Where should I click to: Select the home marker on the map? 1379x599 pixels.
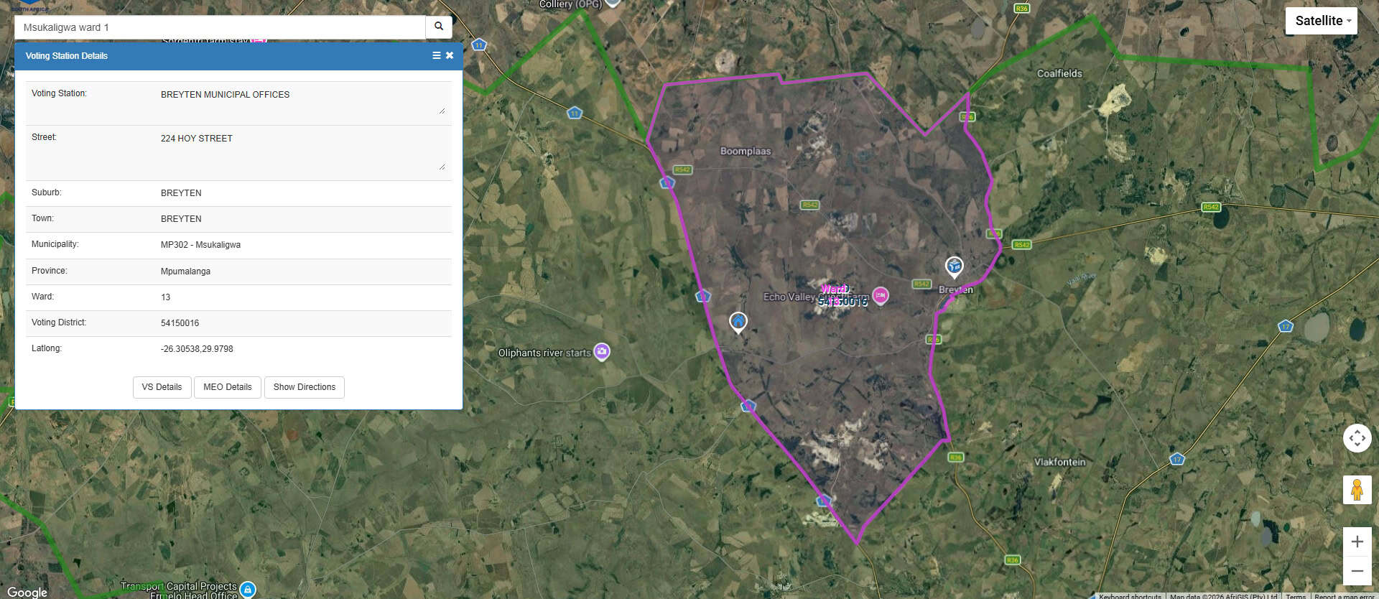pyautogui.click(x=738, y=322)
